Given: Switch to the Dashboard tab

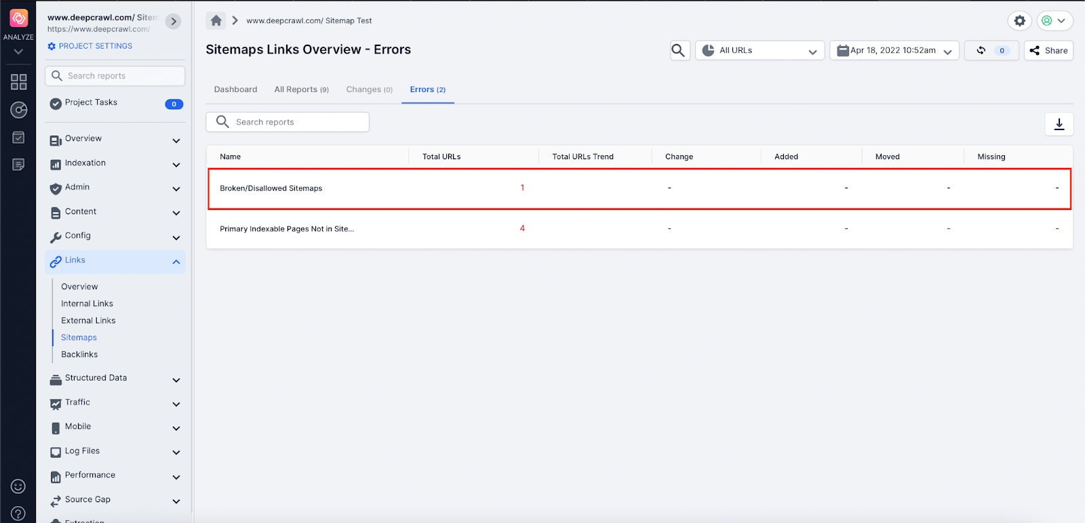Looking at the screenshot, I should 235,89.
